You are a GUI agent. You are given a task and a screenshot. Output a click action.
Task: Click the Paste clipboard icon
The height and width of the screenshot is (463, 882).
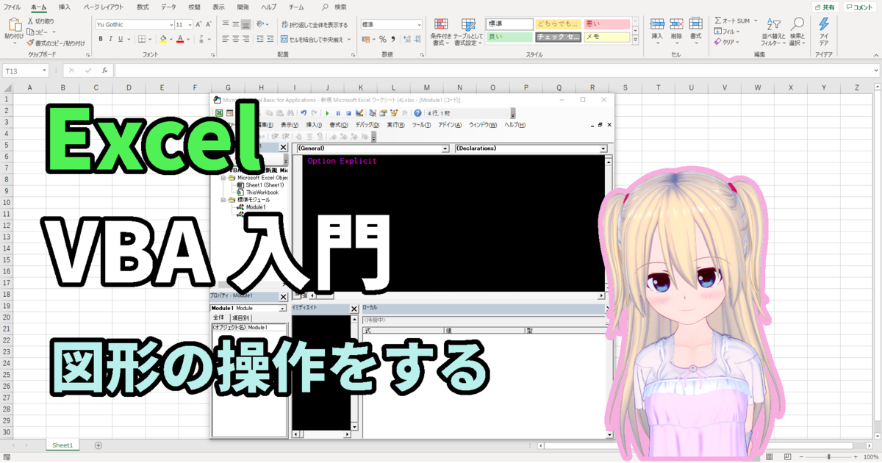14,26
